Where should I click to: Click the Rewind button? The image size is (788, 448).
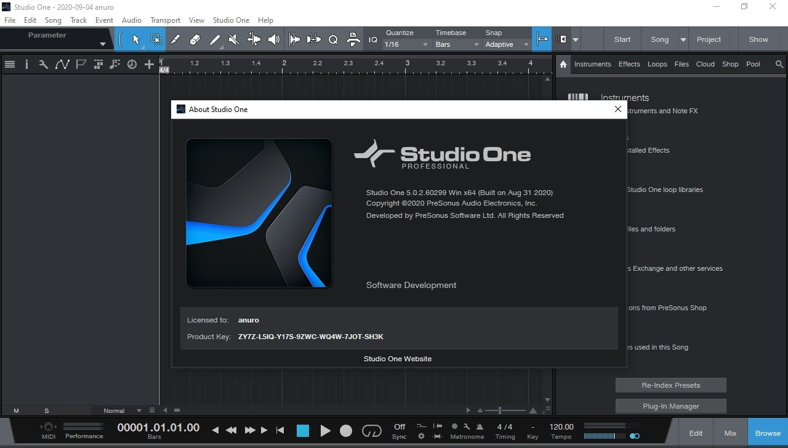[x=231, y=431]
